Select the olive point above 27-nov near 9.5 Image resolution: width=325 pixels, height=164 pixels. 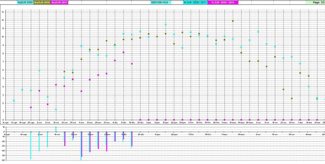pyautogui.click(x=107, y=41)
